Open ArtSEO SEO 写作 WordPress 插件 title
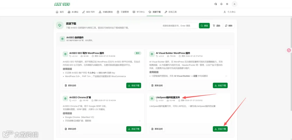 pos(87,53)
